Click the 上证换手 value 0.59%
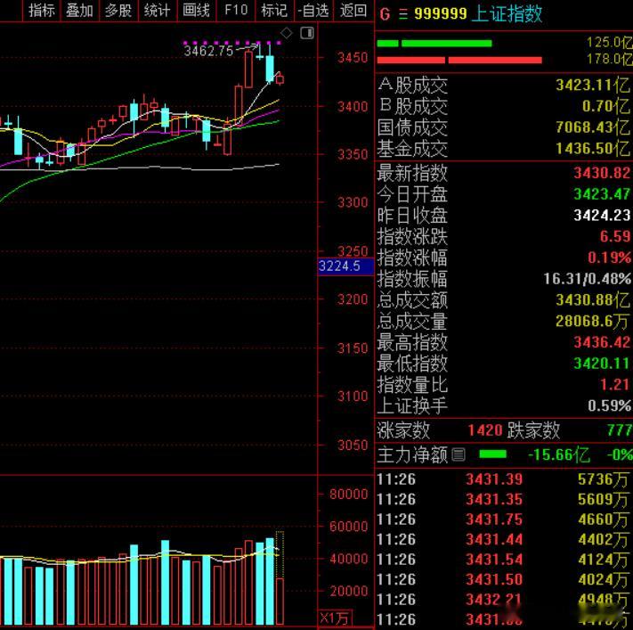 coord(609,405)
